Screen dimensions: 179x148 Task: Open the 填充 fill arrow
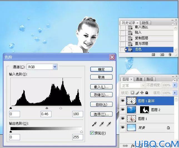click(x=175, y=93)
